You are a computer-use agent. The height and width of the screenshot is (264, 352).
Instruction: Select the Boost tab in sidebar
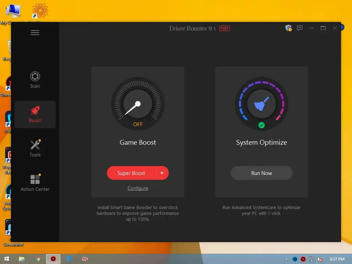click(35, 114)
